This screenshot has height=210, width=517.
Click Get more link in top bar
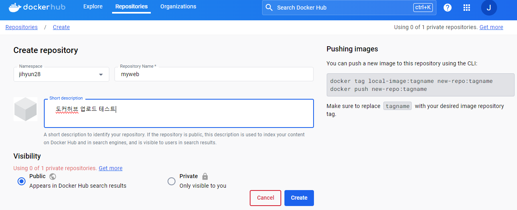click(491, 27)
